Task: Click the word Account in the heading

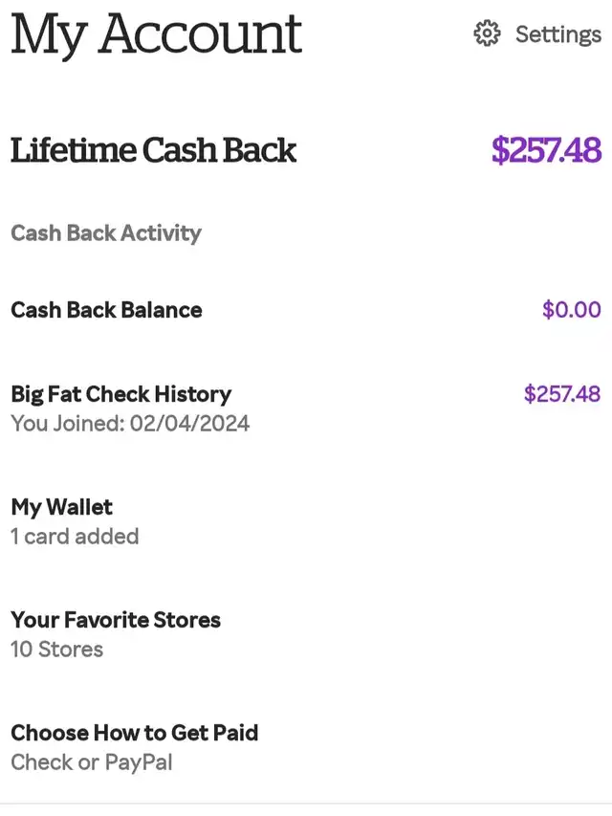Action: click(x=200, y=33)
